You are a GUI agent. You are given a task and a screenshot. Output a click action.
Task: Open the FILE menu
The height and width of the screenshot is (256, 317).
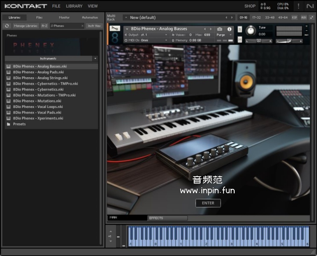(x=56, y=6)
